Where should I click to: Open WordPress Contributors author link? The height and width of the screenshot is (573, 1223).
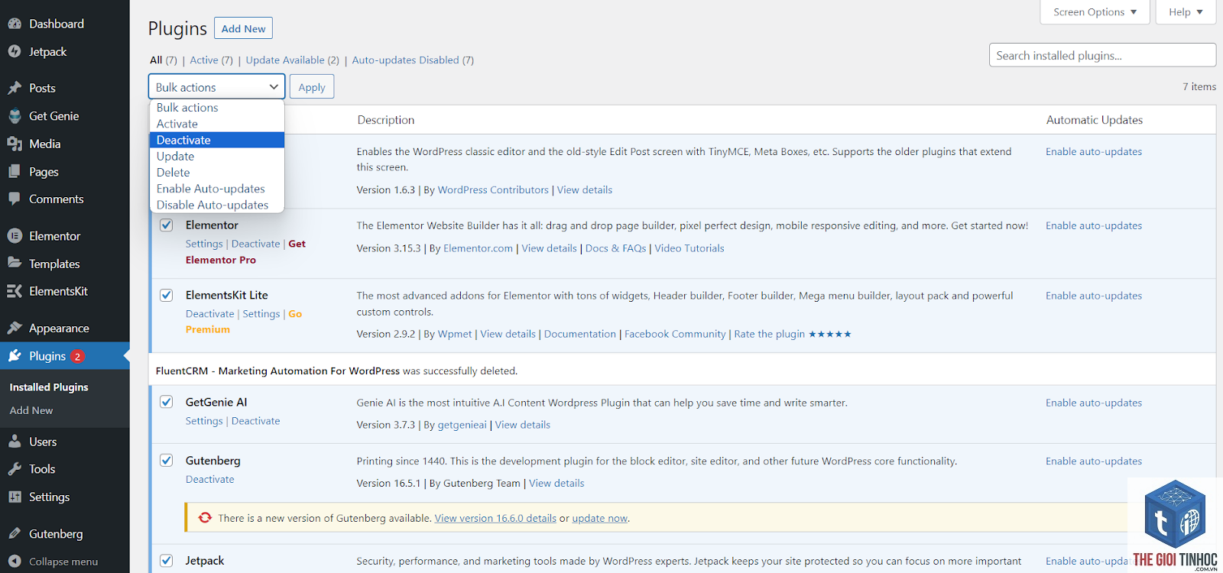click(x=493, y=189)
